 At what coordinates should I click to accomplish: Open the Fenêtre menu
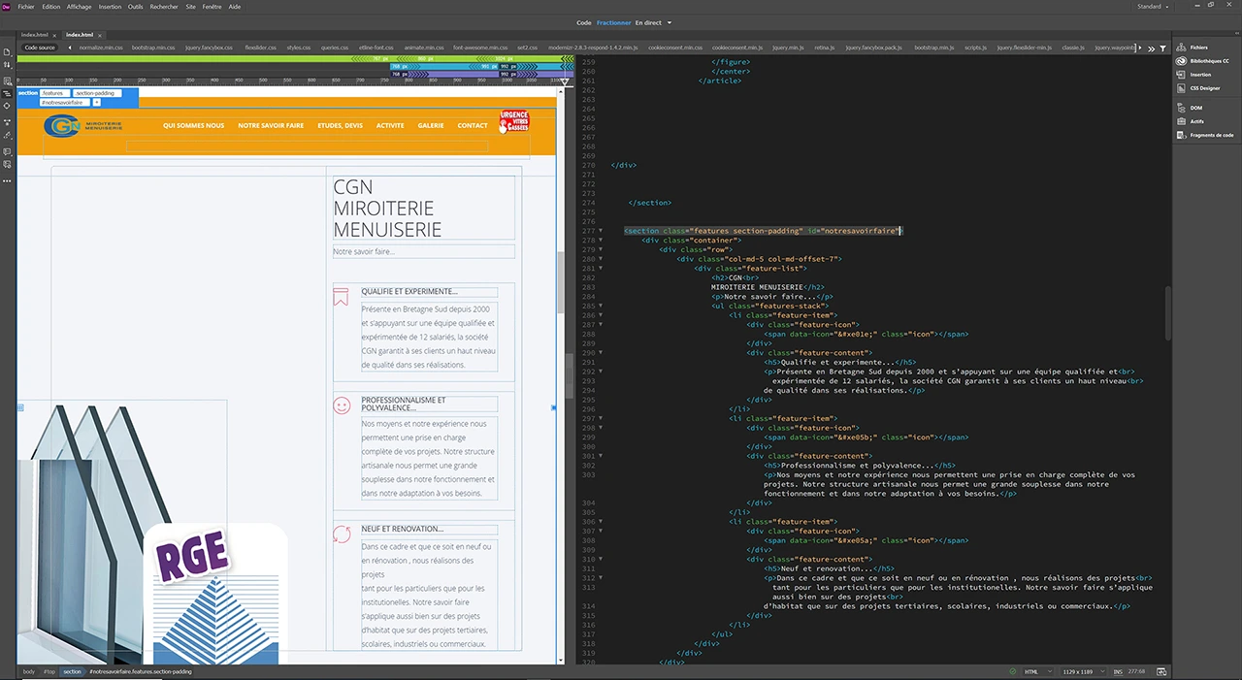click(x=212, y=6)
